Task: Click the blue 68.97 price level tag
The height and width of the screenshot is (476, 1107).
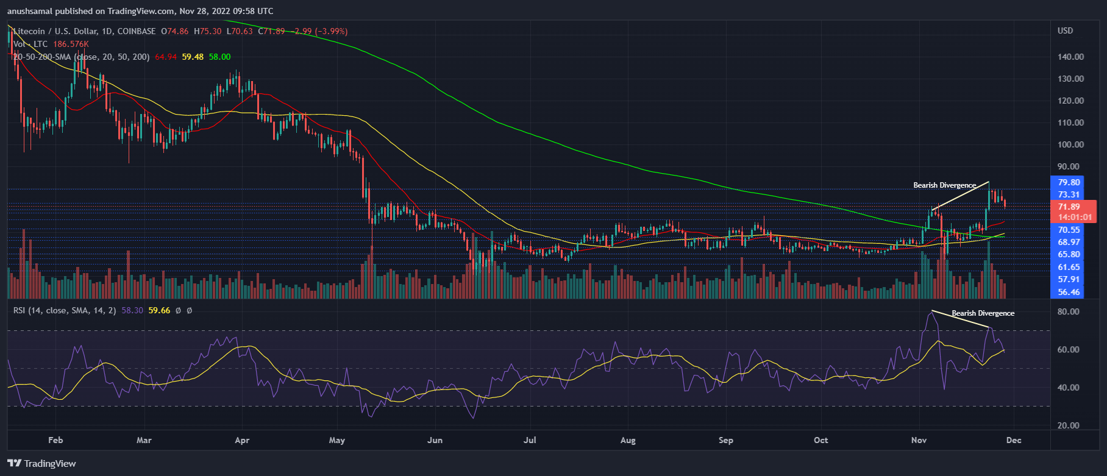Action: pyautogui.click(x=1067, y=242)
